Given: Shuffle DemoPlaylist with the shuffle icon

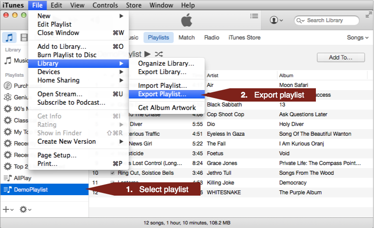Looking at the screenshot, I should pyautogui.click(x=159, y=54).
